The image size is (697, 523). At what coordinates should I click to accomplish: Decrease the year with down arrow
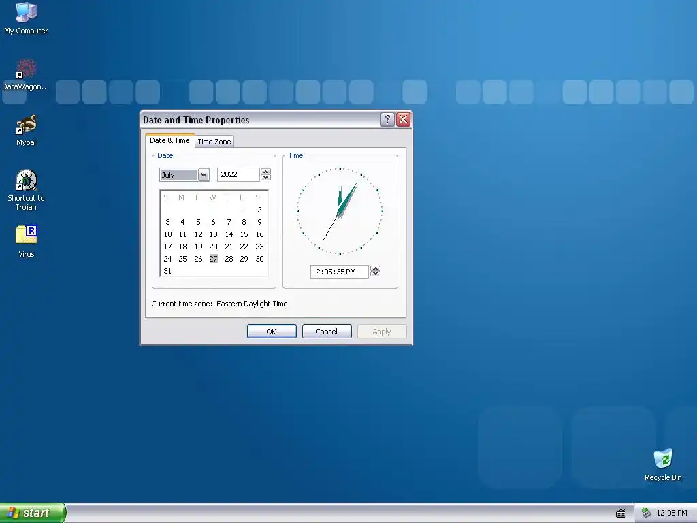pyautogui.click(x=266, y=178)
